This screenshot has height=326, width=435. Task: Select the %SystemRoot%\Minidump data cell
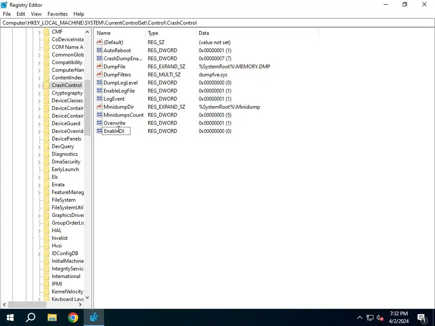tap(229, 107)
